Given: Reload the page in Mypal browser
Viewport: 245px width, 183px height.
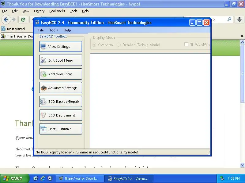Looking at the screenshot, I should point(23,20).
